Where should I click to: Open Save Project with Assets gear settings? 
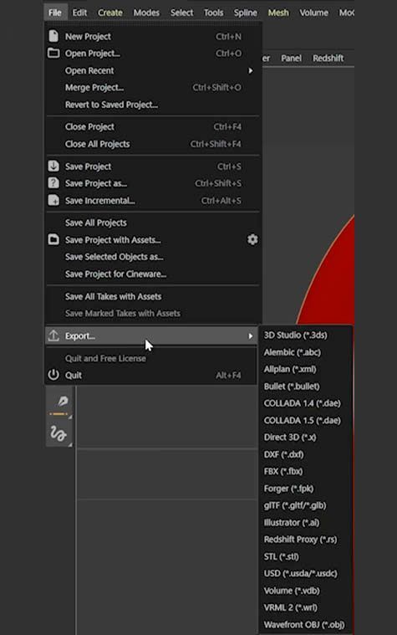[x=252, y=240]
